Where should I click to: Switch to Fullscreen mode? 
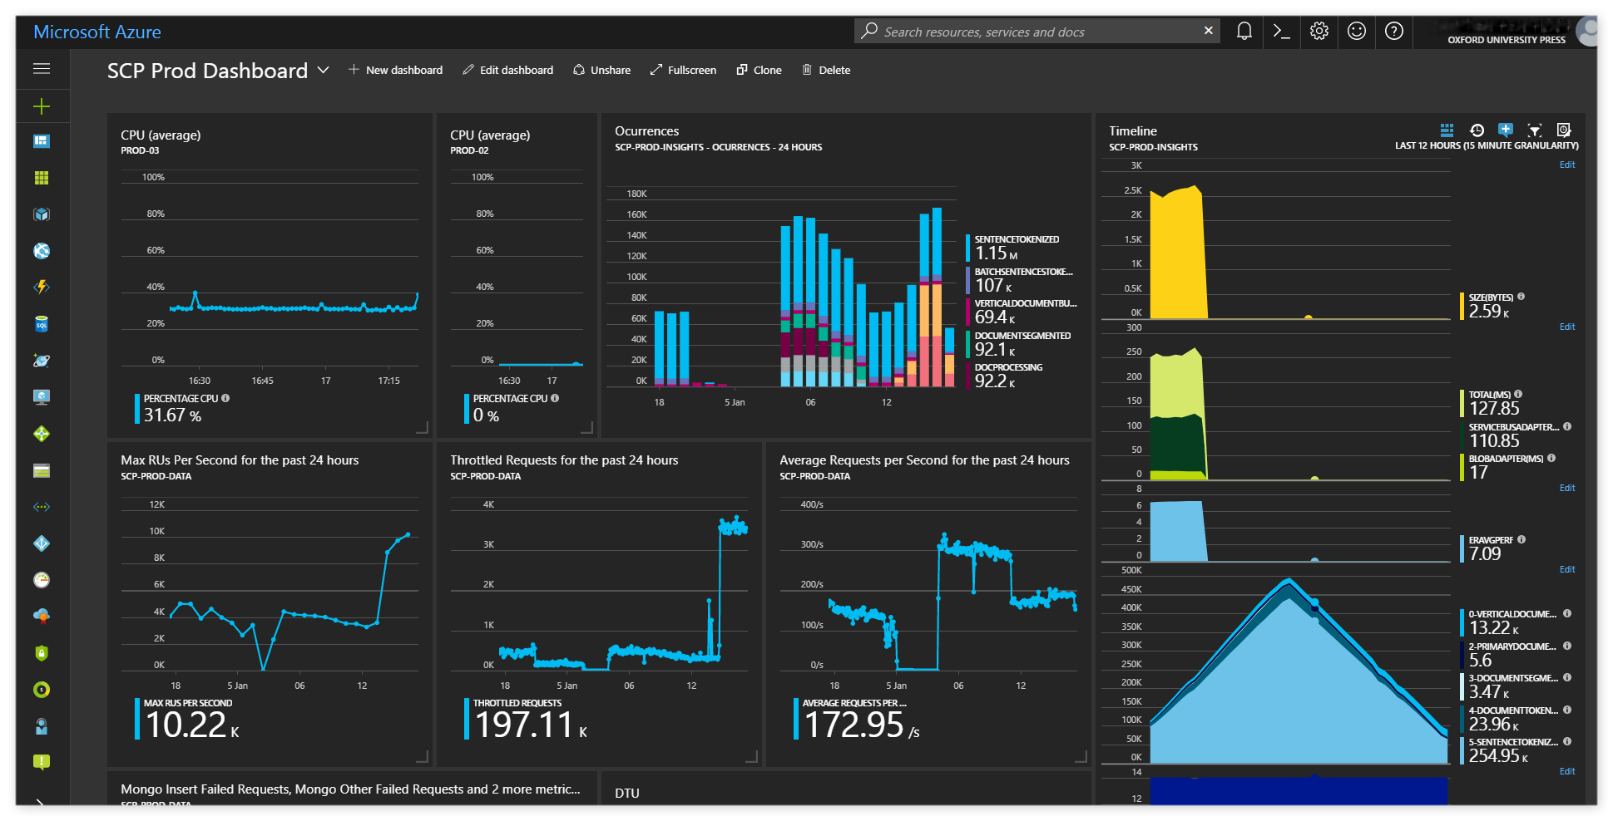pos(683,70)
